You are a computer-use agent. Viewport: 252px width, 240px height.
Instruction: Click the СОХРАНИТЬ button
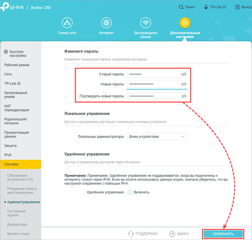(x=223, y=234)
